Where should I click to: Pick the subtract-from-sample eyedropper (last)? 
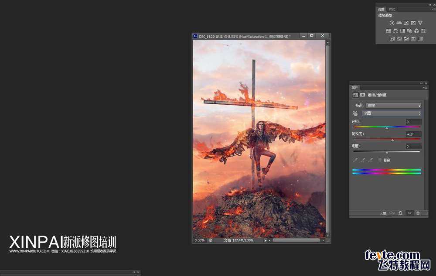coord(370,160)
